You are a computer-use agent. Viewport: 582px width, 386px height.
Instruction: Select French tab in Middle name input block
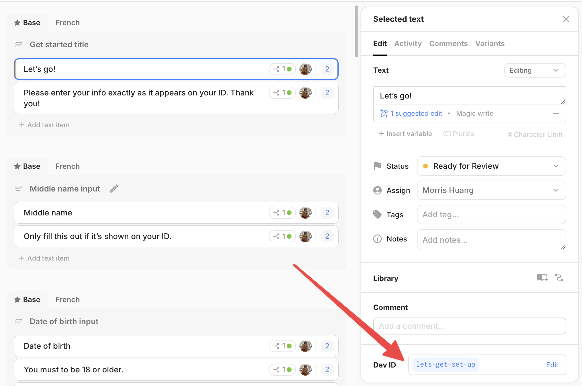point(67,166)
